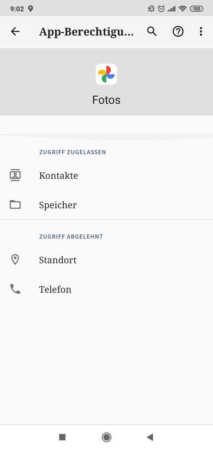Open Telefon permission settings
Image resolution: width=213 pixels, height=450 pixels.
coord(106,289)
